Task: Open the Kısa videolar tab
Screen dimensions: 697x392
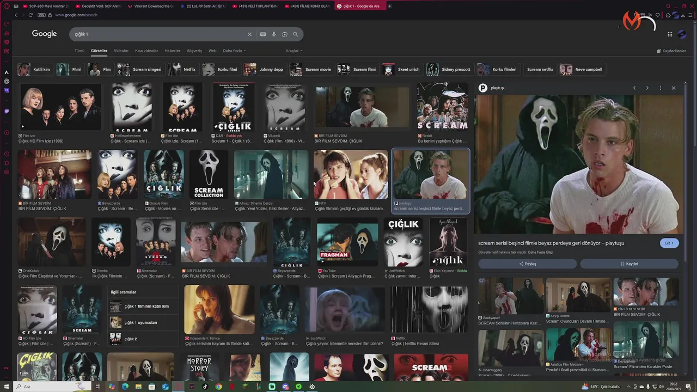Action: (146, 51)
